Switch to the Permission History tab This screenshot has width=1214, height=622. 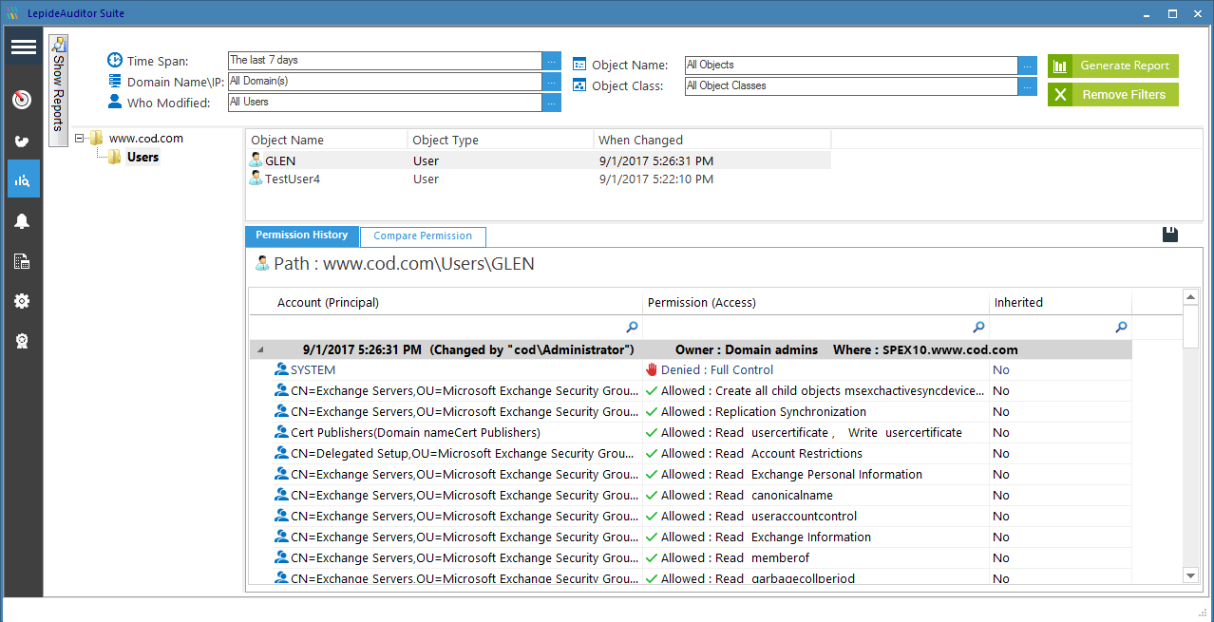302,236
